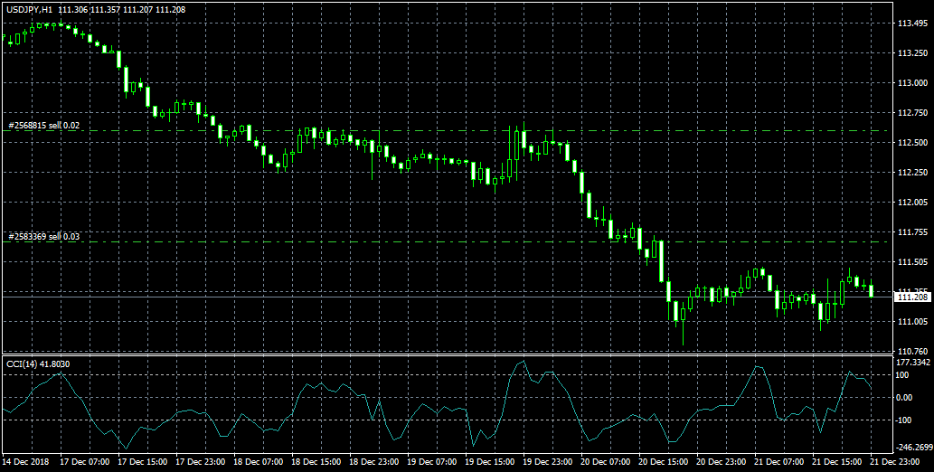Click the 112.500 price axis label

[x=911, y=143]
